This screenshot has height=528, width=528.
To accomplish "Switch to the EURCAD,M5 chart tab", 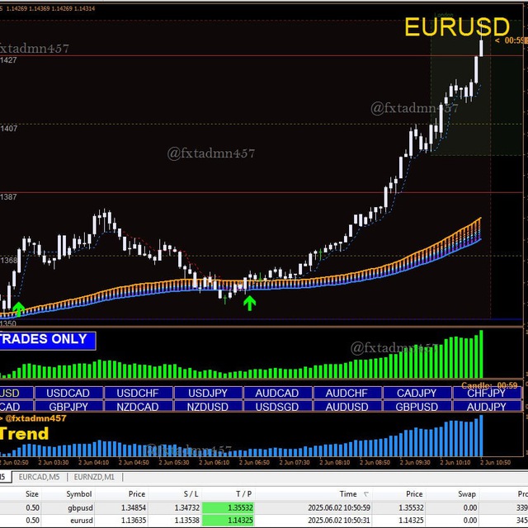I will pos(39,477).
